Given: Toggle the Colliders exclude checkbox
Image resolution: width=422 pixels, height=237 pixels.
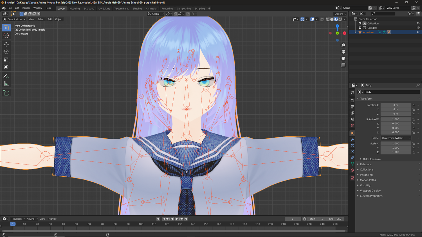Looking at the screenshot, I should point(360,28).
